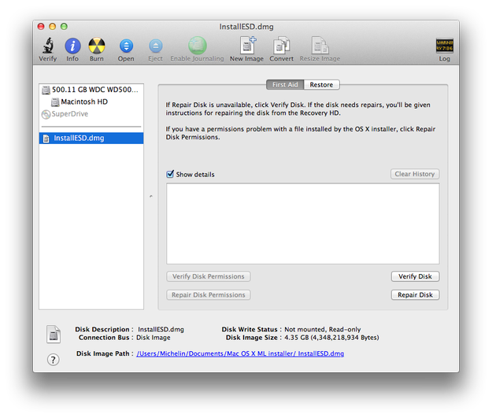Click the Convert toolbar icon
Screen dimensions: 492x418
click(281, 46)
